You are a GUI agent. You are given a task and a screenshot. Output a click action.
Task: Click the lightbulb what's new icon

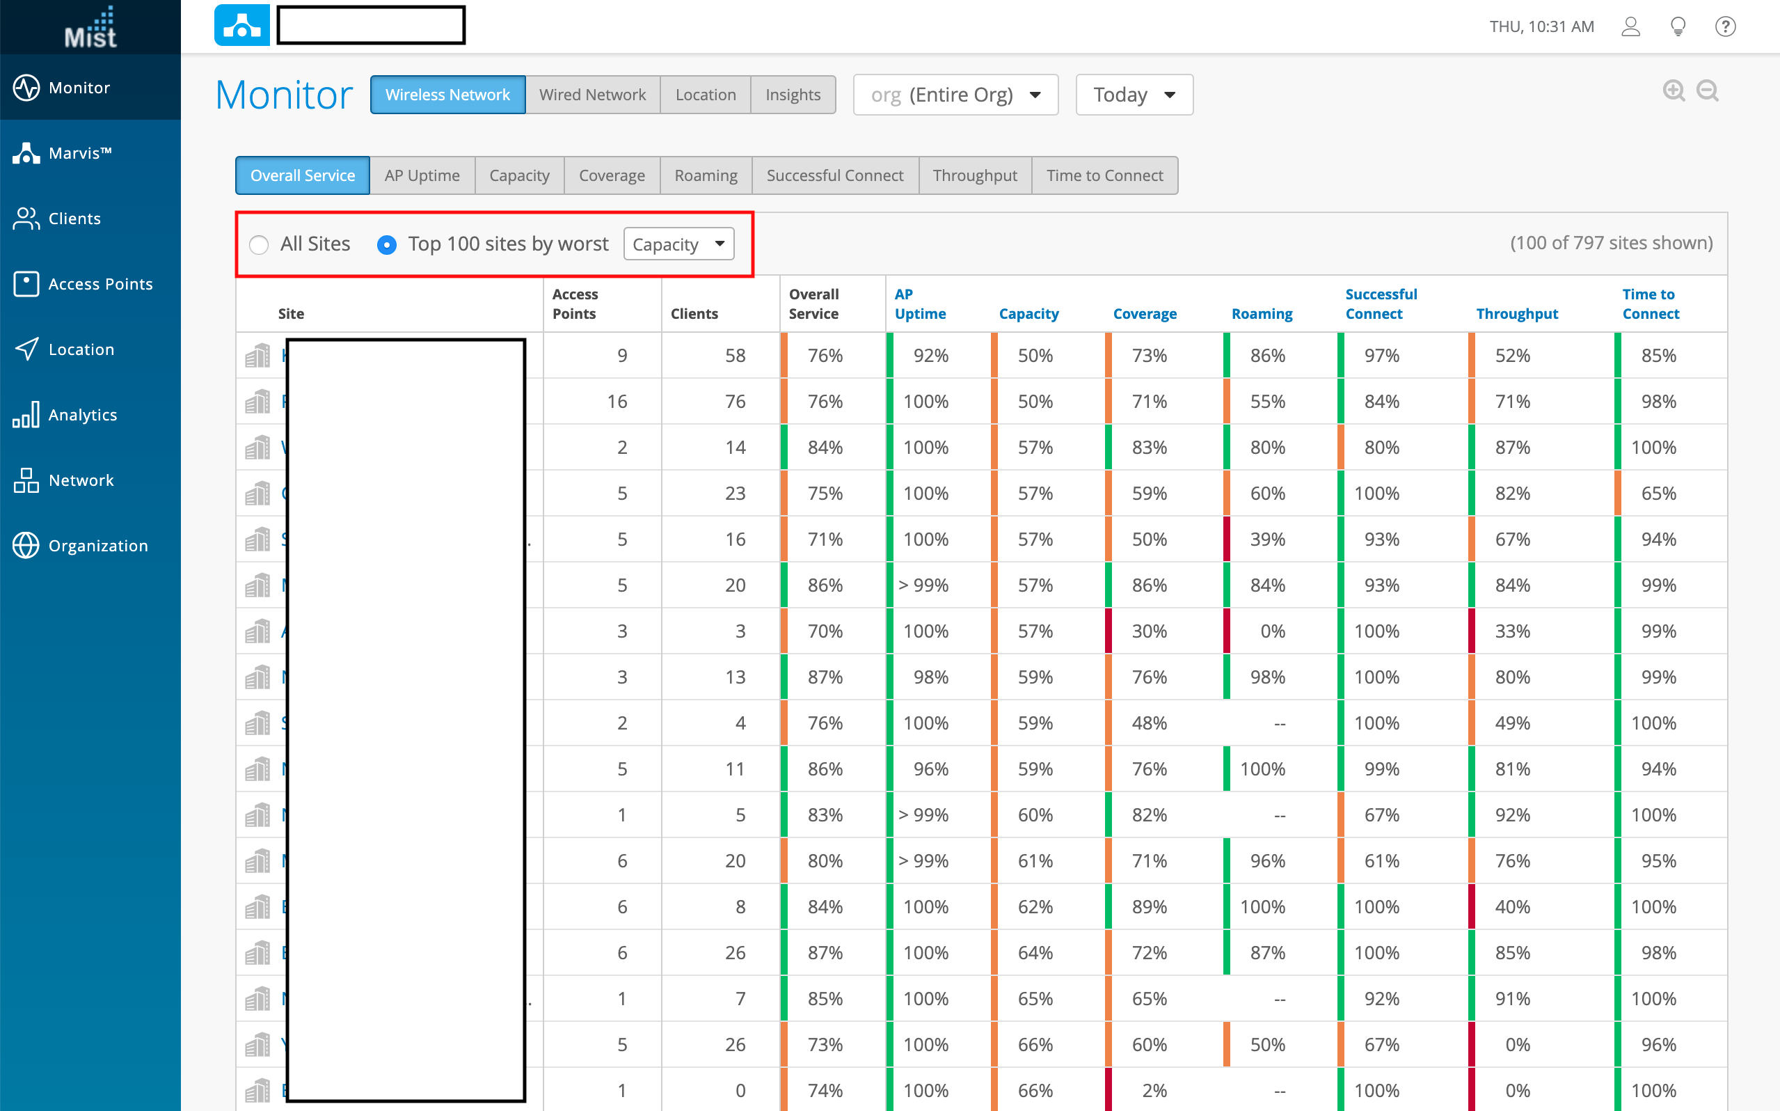(x=1678, y=27)
